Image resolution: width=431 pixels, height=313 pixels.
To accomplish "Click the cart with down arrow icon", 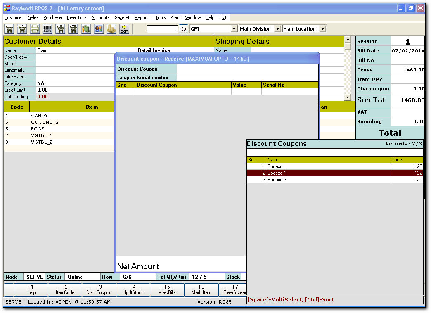I will pos(60,29).
